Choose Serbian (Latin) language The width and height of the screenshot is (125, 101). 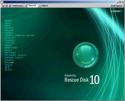tap(14, 57)
